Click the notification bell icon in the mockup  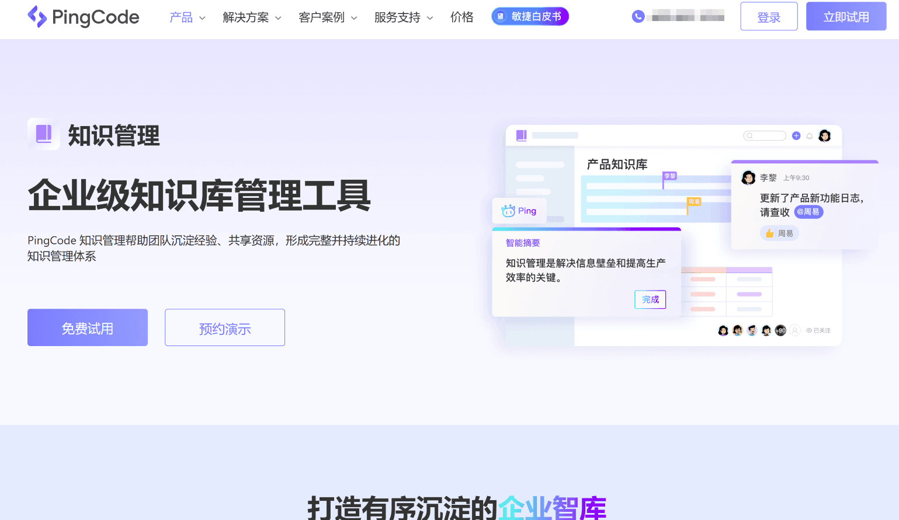point(810,136)
